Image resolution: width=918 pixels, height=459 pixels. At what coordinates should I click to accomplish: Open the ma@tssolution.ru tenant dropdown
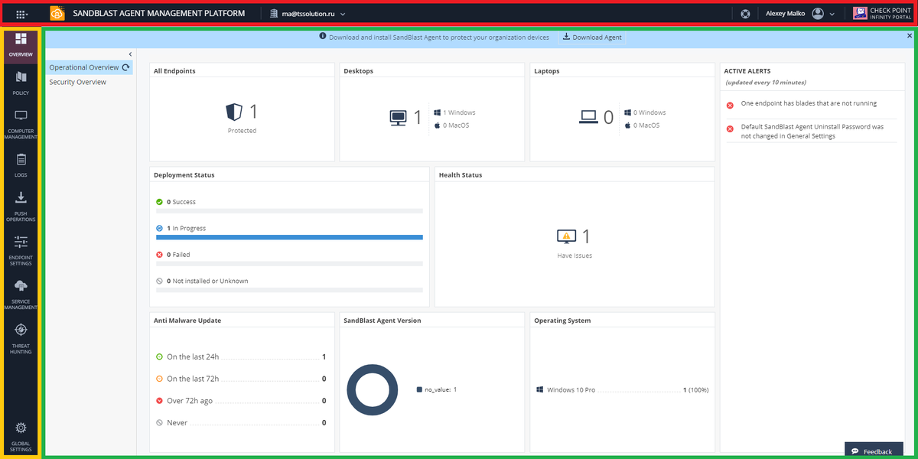[308, 14]
